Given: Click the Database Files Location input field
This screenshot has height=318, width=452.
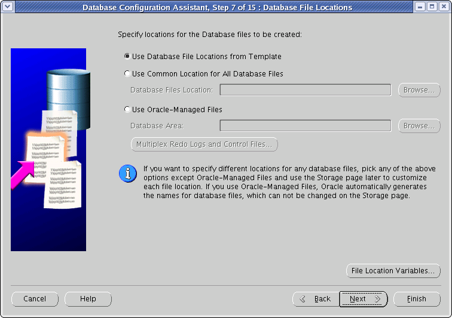Looking at the screenshot, I should tap(306, 89).
